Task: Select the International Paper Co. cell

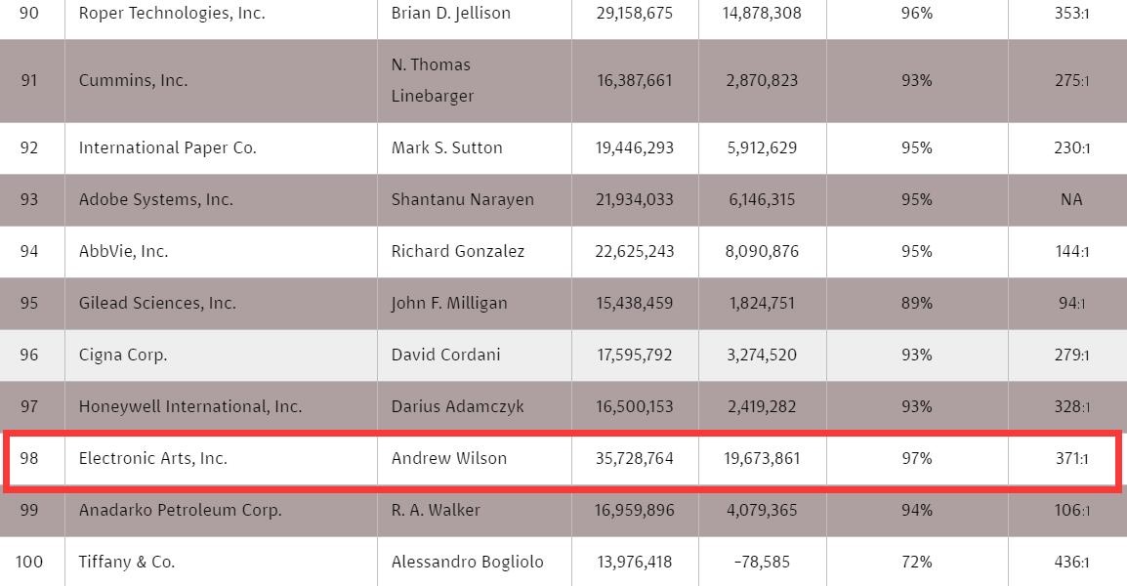Action: (167, 148)
